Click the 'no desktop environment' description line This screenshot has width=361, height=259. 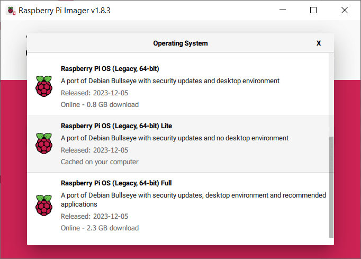click(x=175, y=138)
